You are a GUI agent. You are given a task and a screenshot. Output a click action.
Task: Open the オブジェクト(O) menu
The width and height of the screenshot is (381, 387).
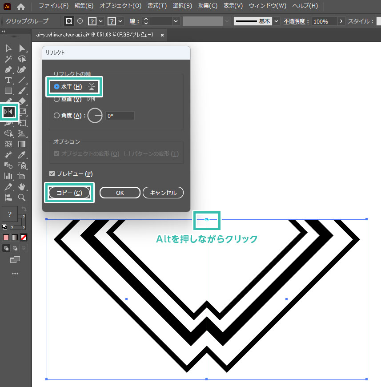tap(120, 6)
